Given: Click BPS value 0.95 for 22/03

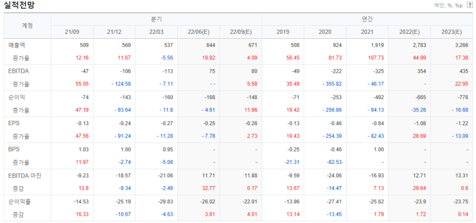Looking at the screenshot, I should pyautogui.click(x=168, y=150).
